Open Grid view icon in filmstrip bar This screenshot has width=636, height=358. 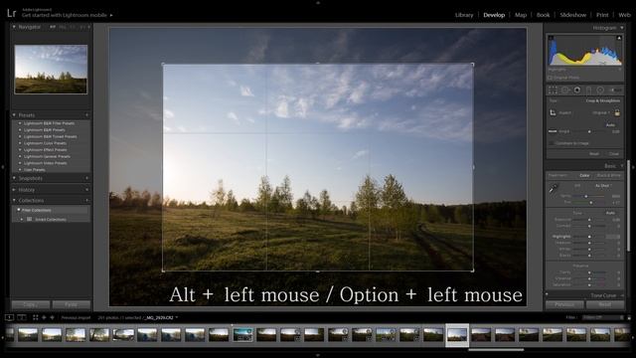[36, 317]
